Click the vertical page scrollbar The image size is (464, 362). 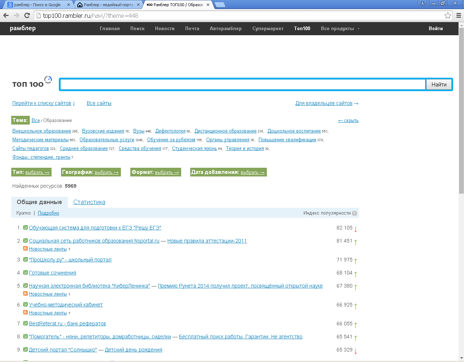(x=461, y=111)
